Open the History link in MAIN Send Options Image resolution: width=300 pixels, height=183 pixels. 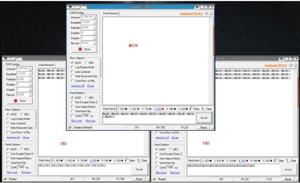coord(90,121)
